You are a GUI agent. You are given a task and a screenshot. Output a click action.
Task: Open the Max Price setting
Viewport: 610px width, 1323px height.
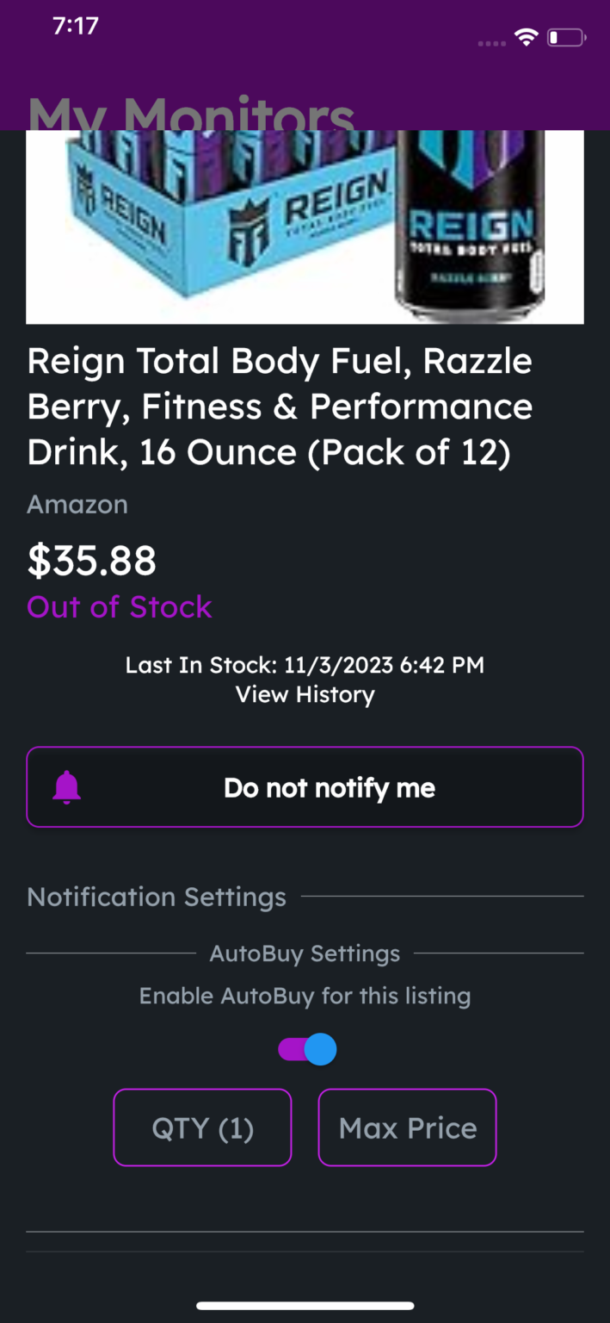(x=407, y=1127)
